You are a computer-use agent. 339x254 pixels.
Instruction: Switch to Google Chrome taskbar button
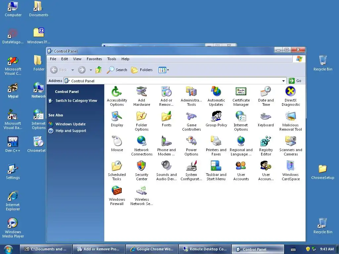click(152, 249)
